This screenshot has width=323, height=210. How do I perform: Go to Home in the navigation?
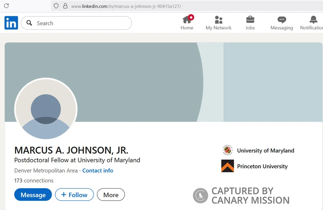[x=187, y=23]
